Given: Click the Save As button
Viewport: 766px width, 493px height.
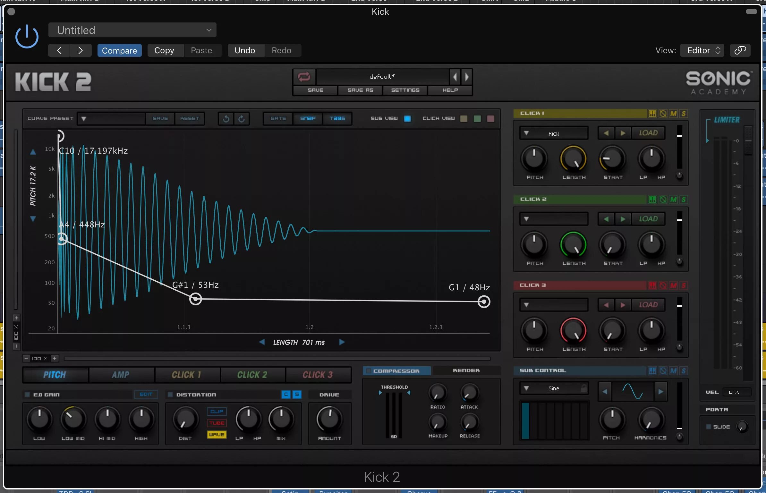Looking at the screenshot, I should coord(360,90).
